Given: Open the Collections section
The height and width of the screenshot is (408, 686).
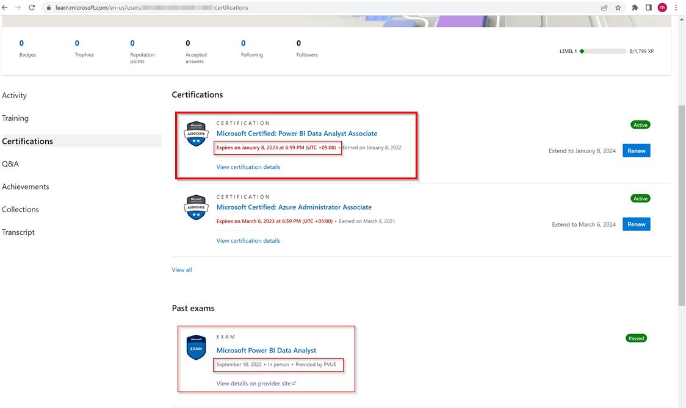Looking at the screenshot, I should pos(21,209).
